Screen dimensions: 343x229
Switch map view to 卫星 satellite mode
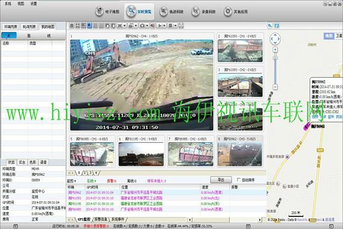pyautogui.click(x=339, y=36)
